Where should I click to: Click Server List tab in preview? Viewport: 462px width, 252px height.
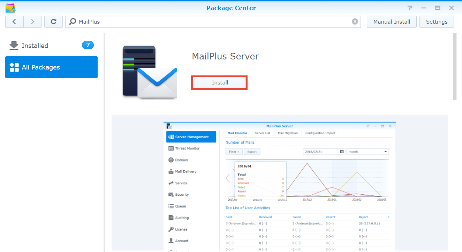[263, 133]
